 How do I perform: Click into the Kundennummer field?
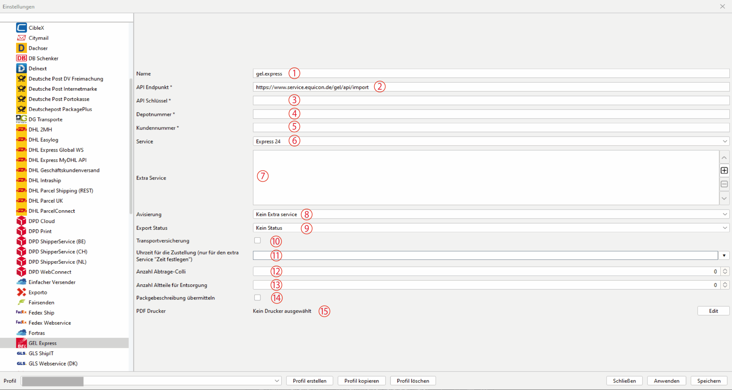[x=491, y=128]
